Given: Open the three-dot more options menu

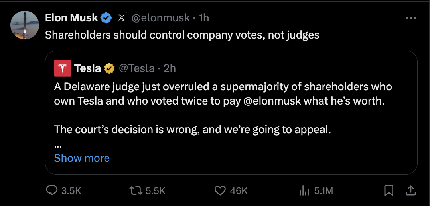Looking at the screenshot, I should pyautogui.click(x=410, y=18).
